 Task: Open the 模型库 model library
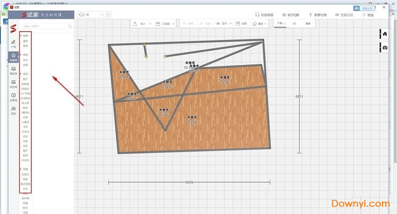[x=14, y=71]
